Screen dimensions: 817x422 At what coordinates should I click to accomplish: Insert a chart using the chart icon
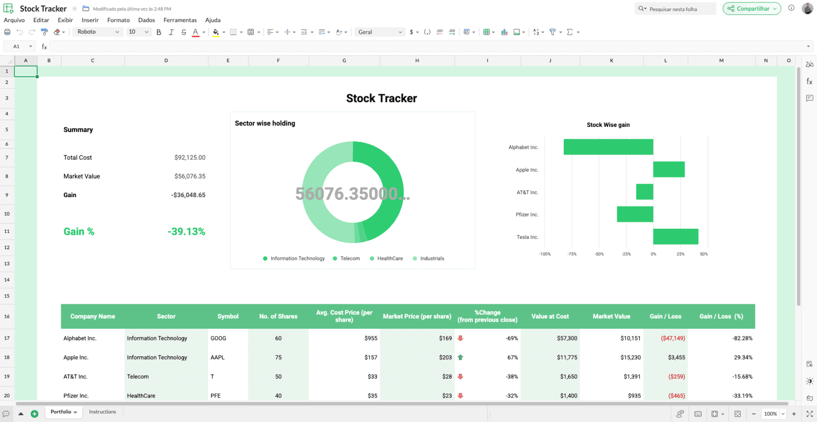point(504,32)
